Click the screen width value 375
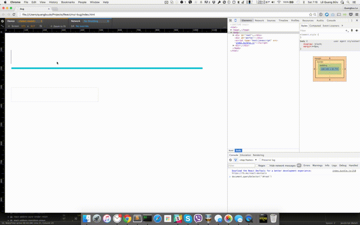Image resolution: width=360 pixels, height=225 pixels. (23, 26)
